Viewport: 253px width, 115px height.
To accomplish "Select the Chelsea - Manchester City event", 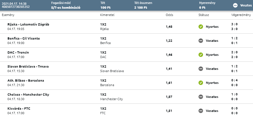I will (x=28, y=95).
